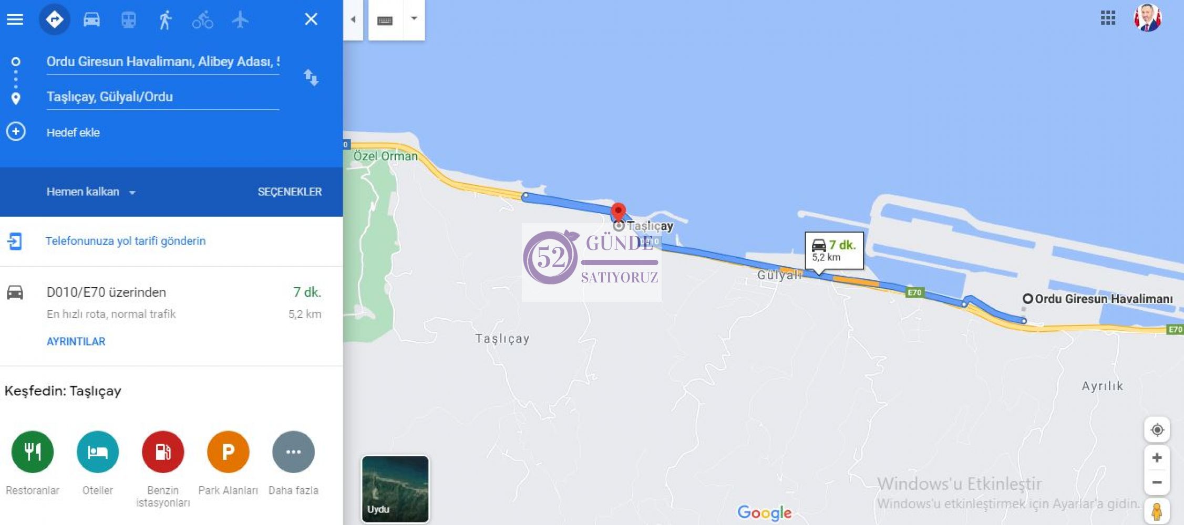The image size is (1184, 525).
Task: Expand route AYRINTILAR details
Action: pyautogui.click(x=76, y=342)
